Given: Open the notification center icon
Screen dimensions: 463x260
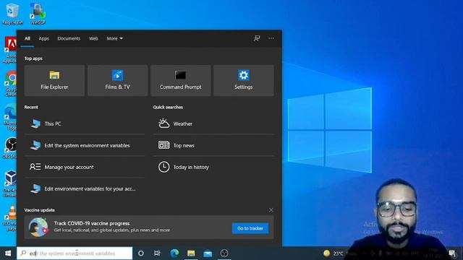Looking at the screenshot, I should (x=452, y=253).
